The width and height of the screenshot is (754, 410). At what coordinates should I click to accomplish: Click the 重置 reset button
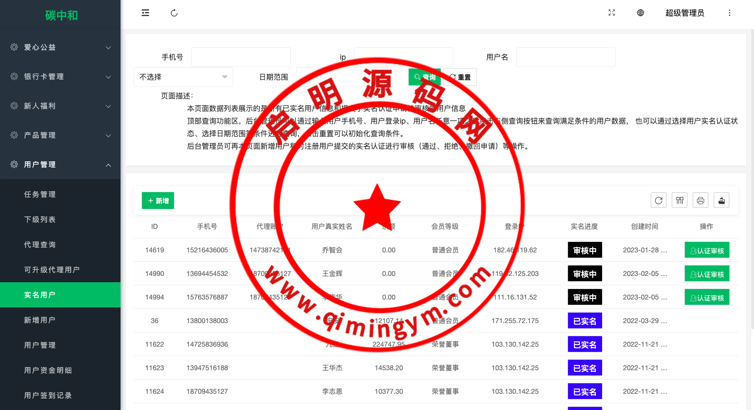pyautogui.click(x=460, y=77)
